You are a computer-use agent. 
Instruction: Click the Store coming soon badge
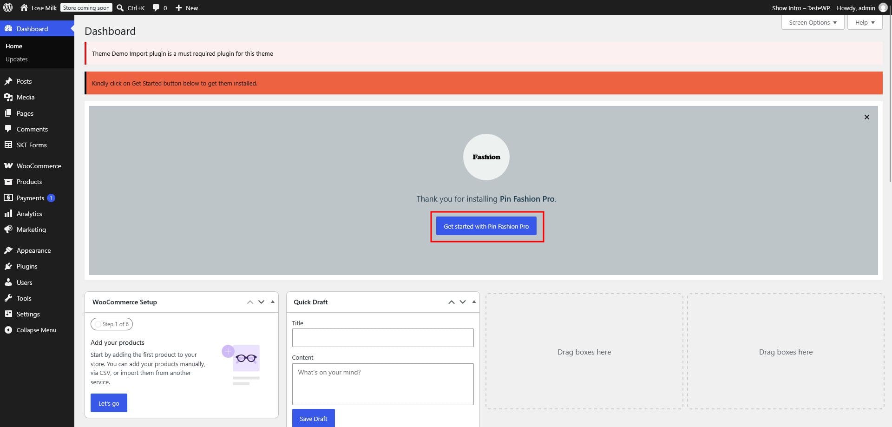[86, 8]
